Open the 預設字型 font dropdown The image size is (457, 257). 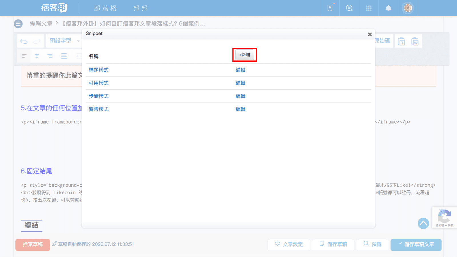(63, 41)
